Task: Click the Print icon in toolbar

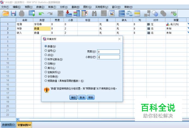Action: click(22, 13)
